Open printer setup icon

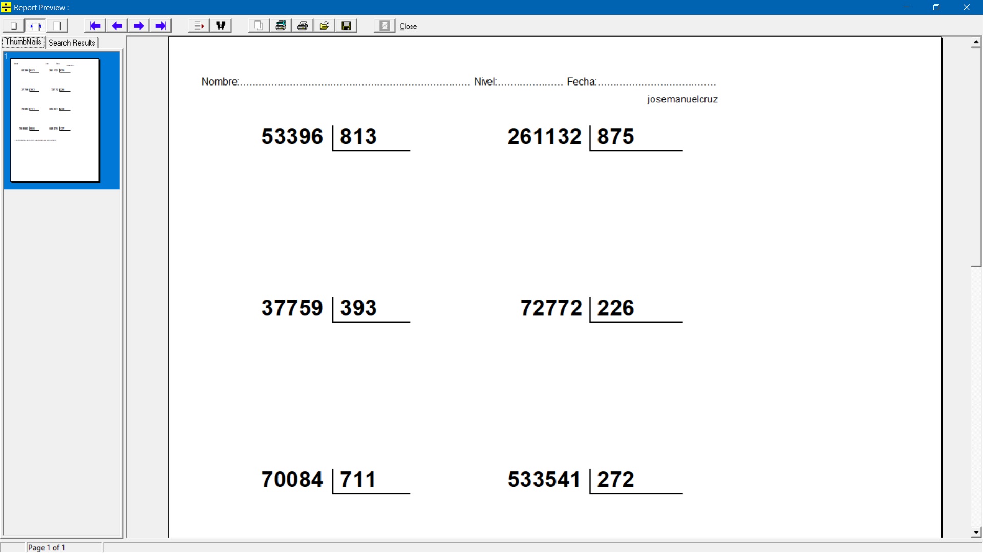pos(281,26)
